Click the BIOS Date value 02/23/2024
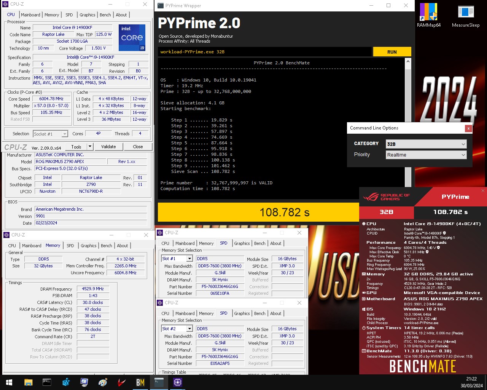The height and width of the screenshot is (390, 487). (x=91, y=223)
